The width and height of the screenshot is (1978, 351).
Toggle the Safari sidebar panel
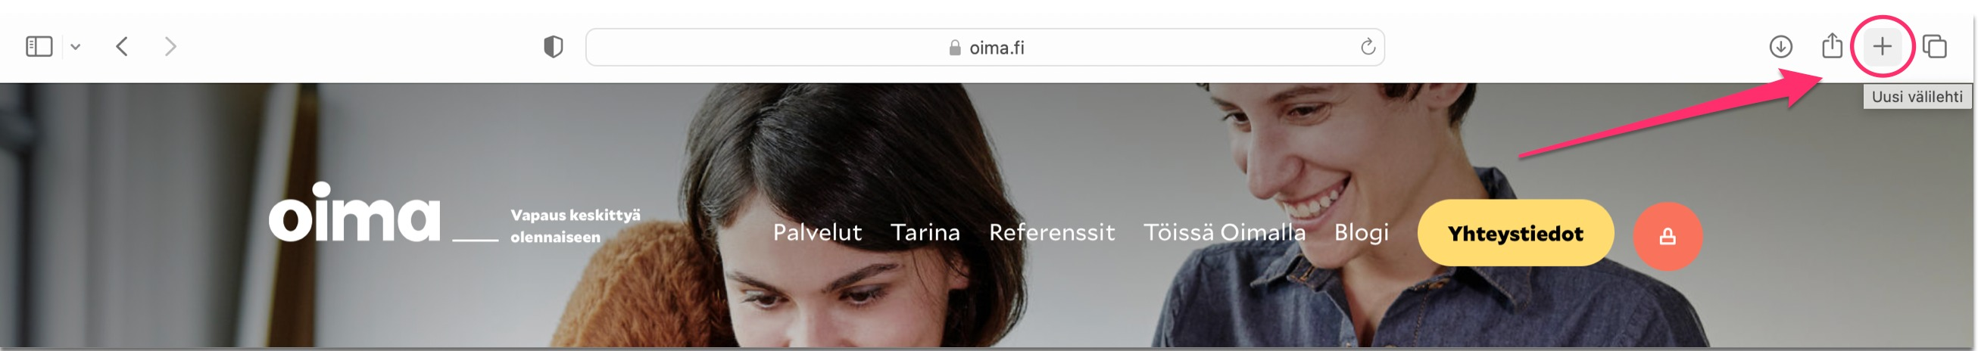[39, 47]
